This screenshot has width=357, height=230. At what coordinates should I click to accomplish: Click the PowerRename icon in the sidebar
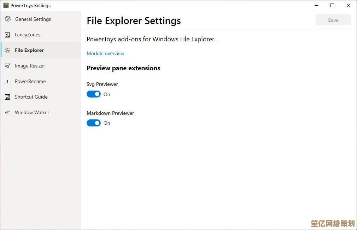pyautogui.click(x=8, y=81)
